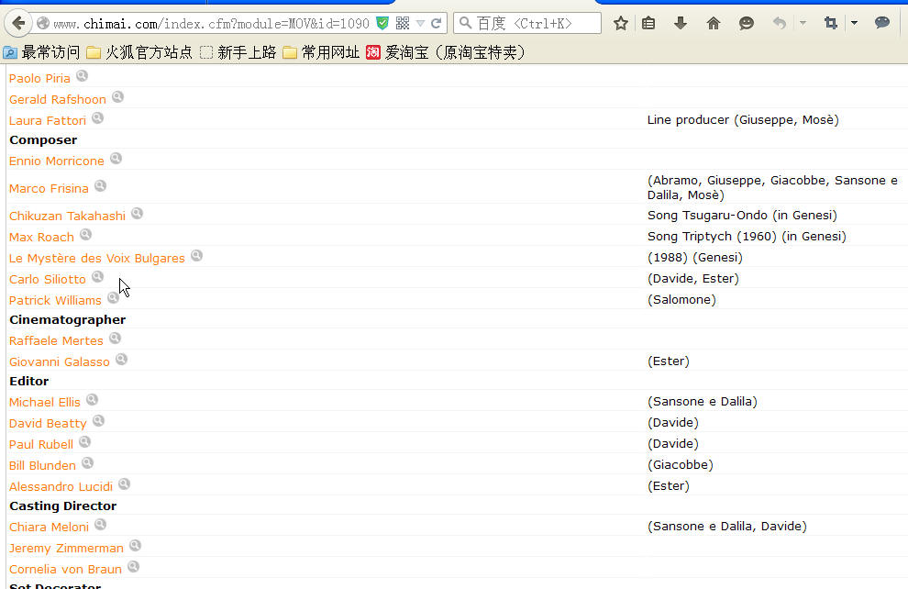
Task: Click search icon next to Ennio Morricone
Action: [x=116, y=158]
